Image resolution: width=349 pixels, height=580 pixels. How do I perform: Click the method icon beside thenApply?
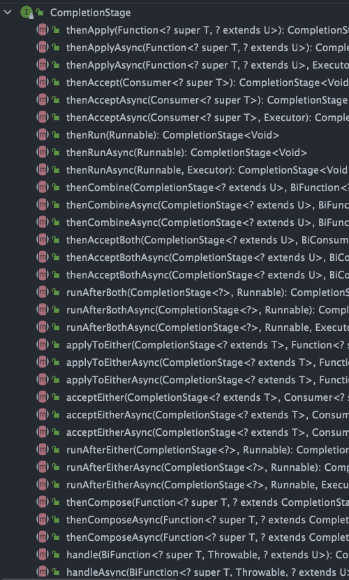(43, 30)
